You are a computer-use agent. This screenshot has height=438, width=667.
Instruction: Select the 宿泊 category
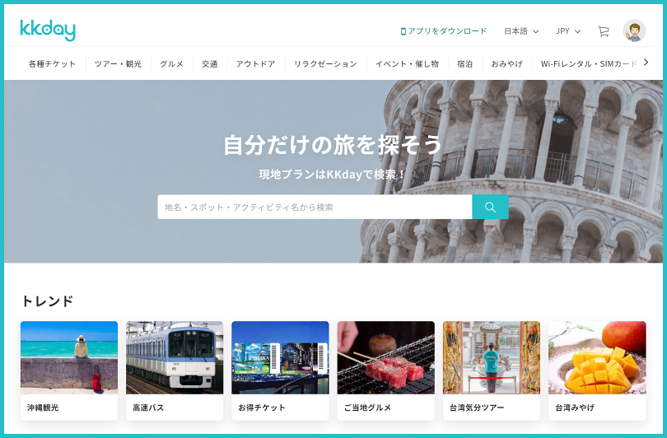click(x=465, y=63)
